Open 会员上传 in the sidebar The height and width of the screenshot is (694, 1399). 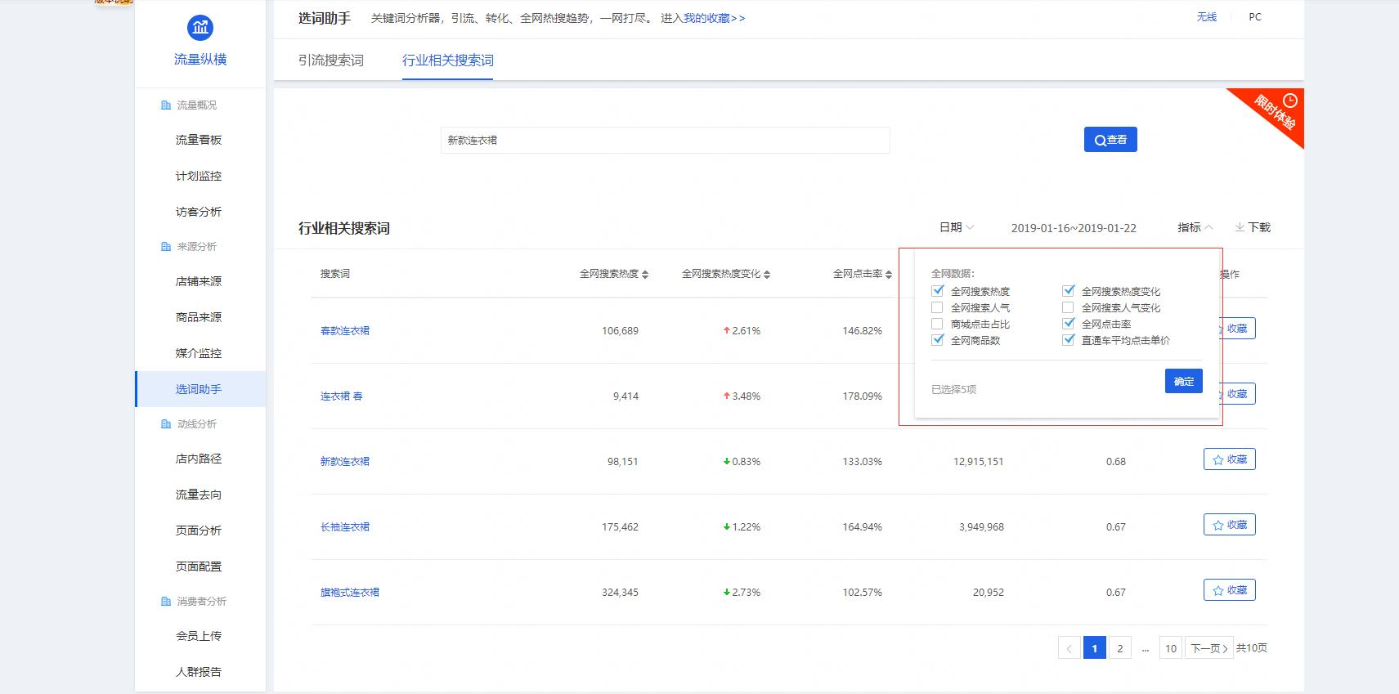pyautogui.click(x=199, y=636)
